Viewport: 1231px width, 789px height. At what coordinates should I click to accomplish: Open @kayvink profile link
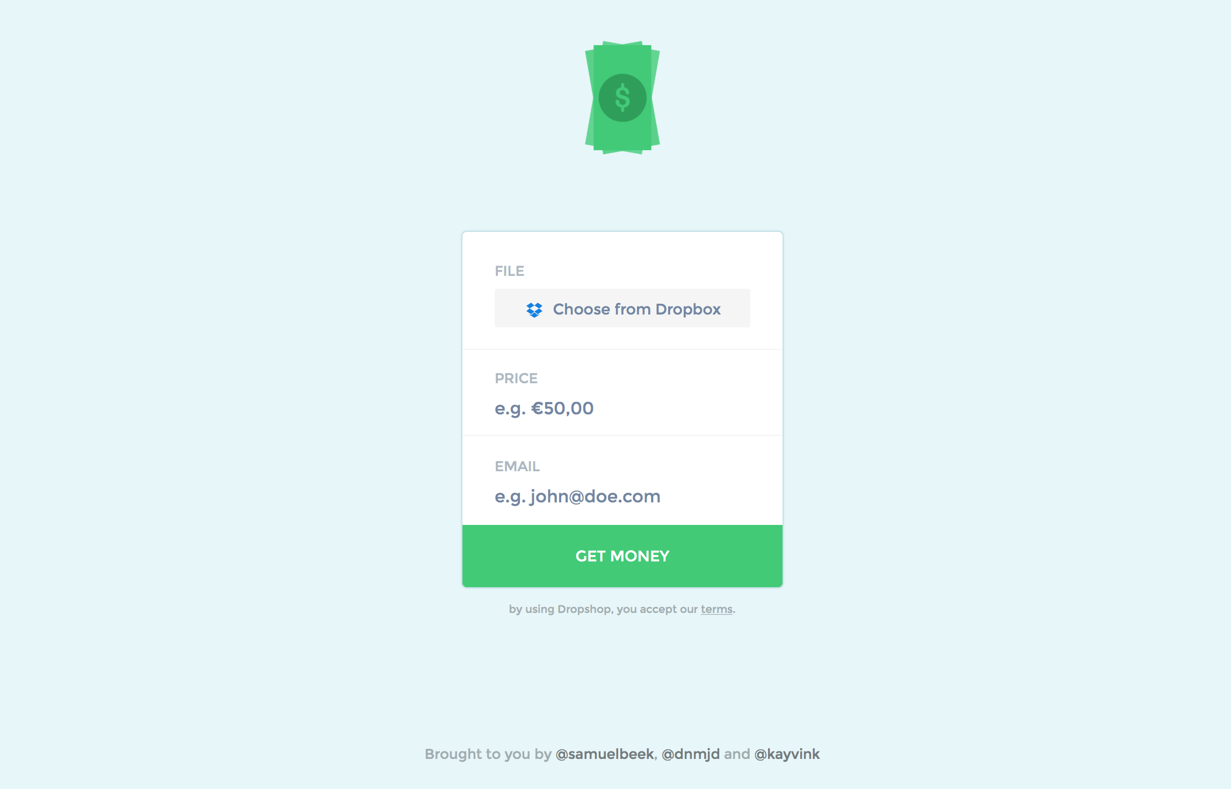coord(787,754)
